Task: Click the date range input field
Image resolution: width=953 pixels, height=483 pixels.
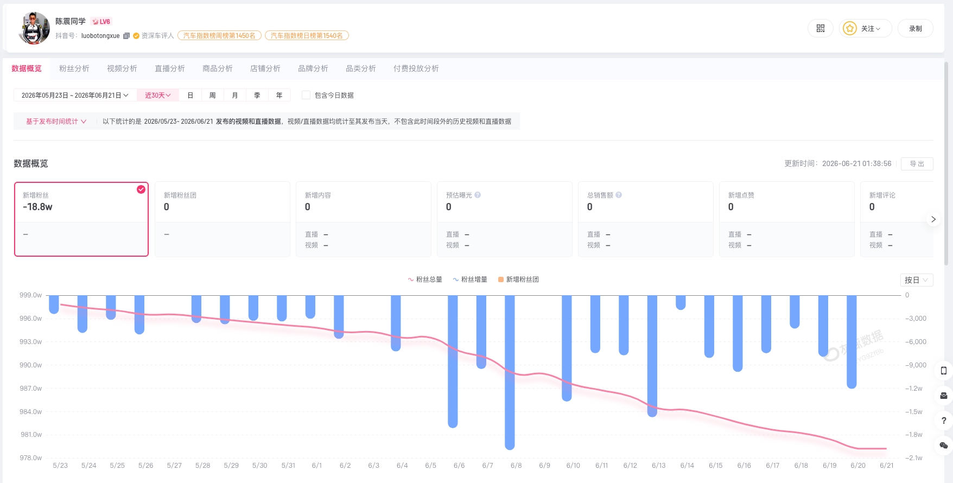Action: (x=75, y=95)
